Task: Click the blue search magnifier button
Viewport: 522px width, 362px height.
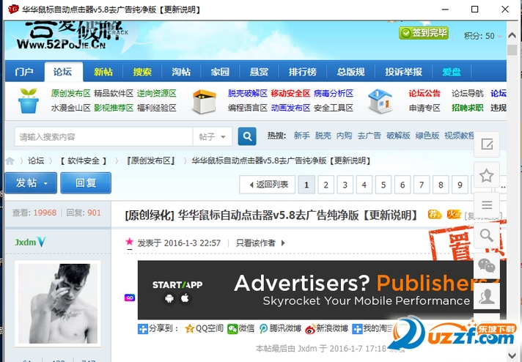Action: click(x=247, y=136)
